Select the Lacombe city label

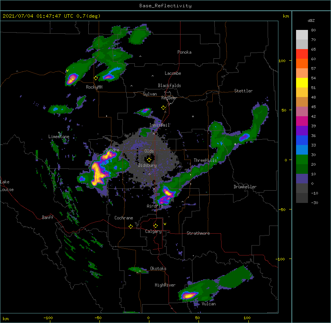click(x=173, y=73)
